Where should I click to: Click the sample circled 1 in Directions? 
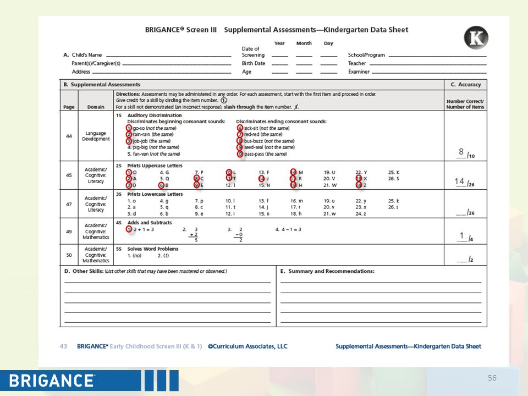point(224,100)
